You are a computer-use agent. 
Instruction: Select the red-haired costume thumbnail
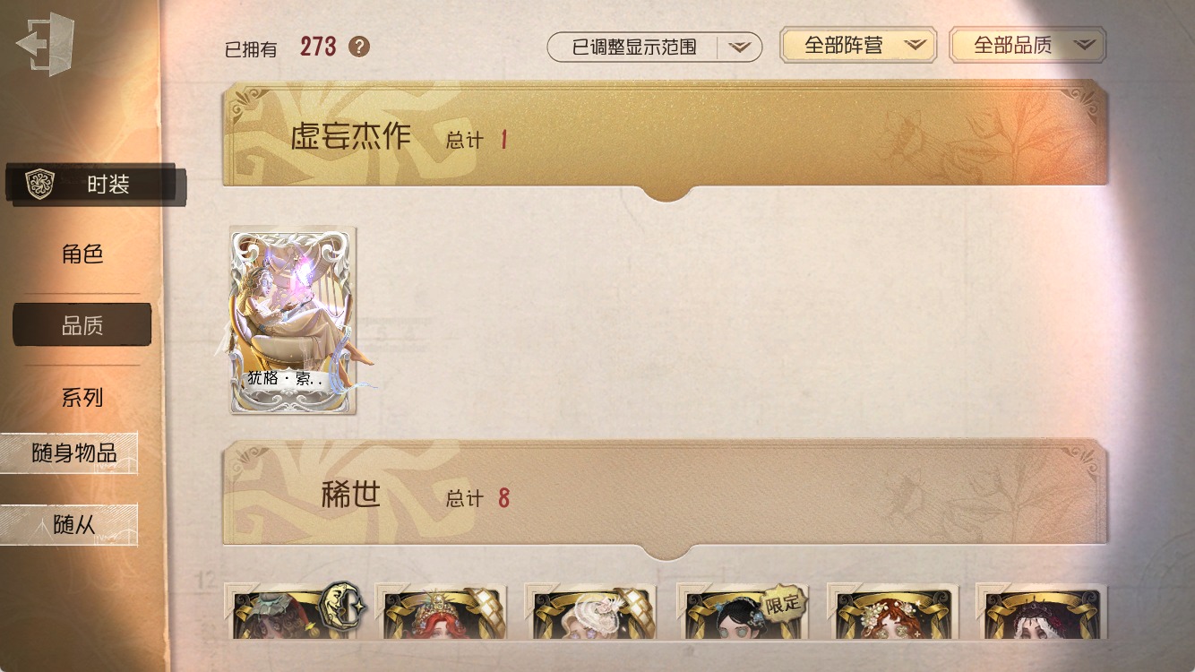(440, 611)
